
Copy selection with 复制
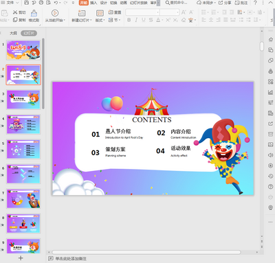tap(19, 20)
